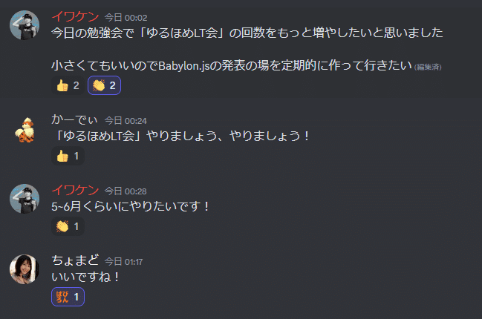This screenshot has height=319, width=482.
Task: Toggle clap reaction under the 5~6月 message
Action: point(68,226)
